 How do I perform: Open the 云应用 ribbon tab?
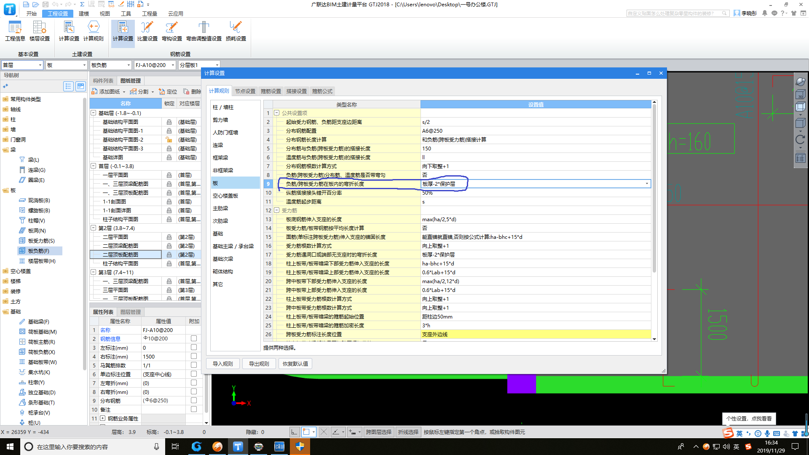(x=176, y=13)
